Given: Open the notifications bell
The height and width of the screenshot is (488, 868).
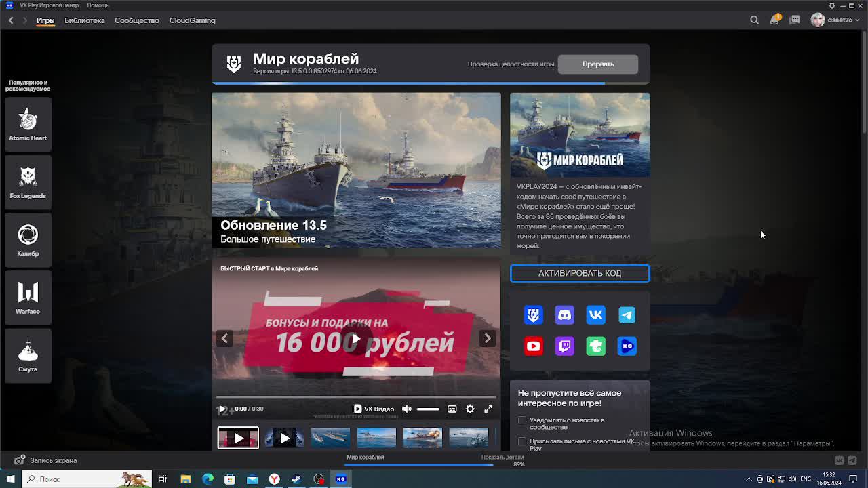Looking at the screenshot, I should pos(774,20).
